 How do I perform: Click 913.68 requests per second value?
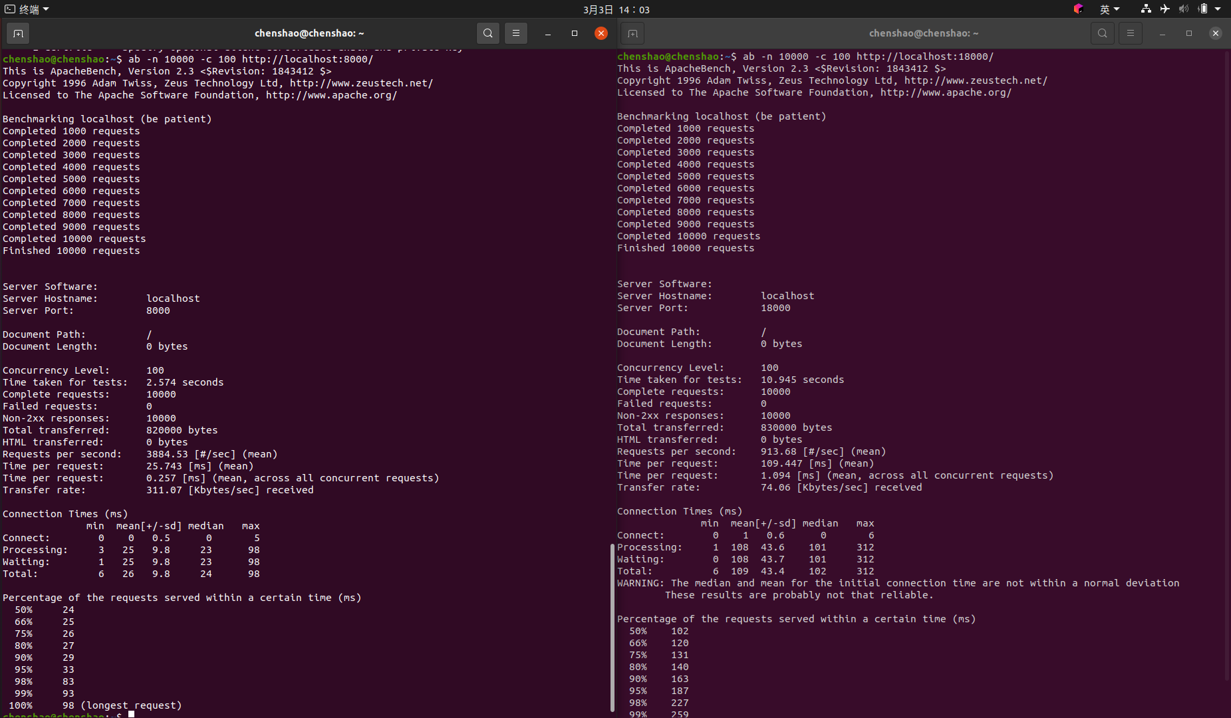click(x=779, y=451)
